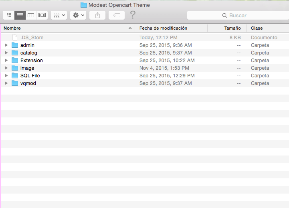Open the item arrangement dropdown

[59, 15]
